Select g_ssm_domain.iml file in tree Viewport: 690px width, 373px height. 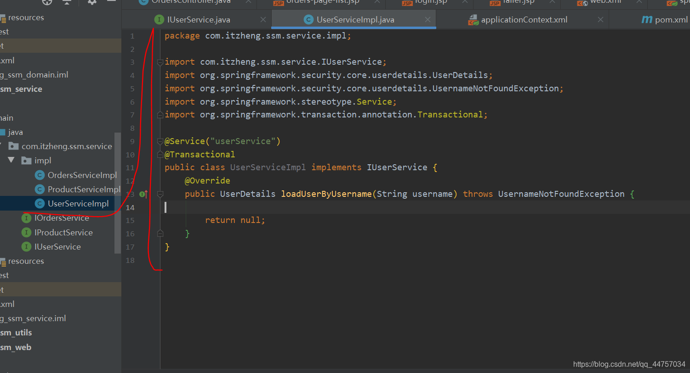pos(34,75)
